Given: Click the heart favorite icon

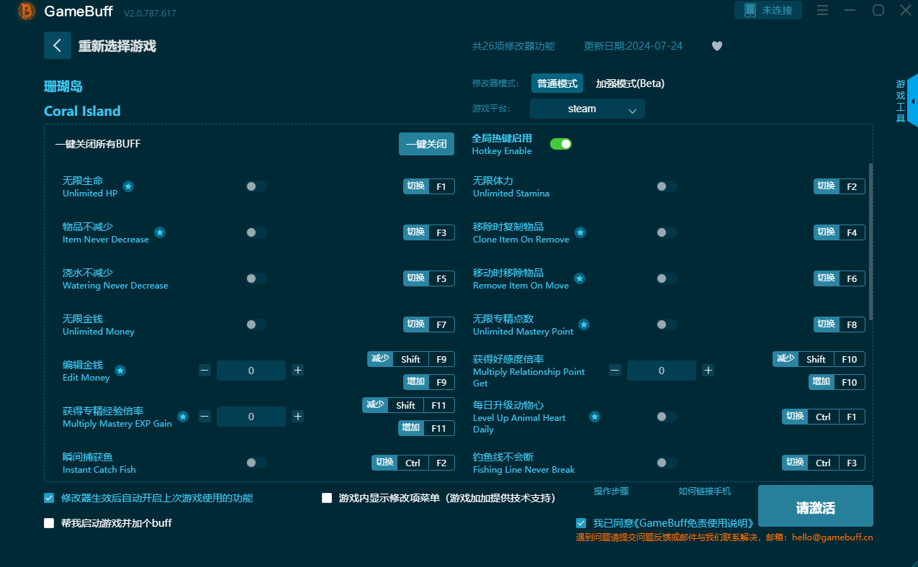Looking at the screenshot, I should [717, 46].
